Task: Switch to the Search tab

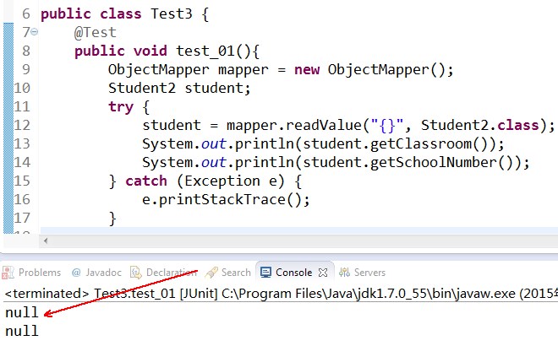Action: point(228,273)
